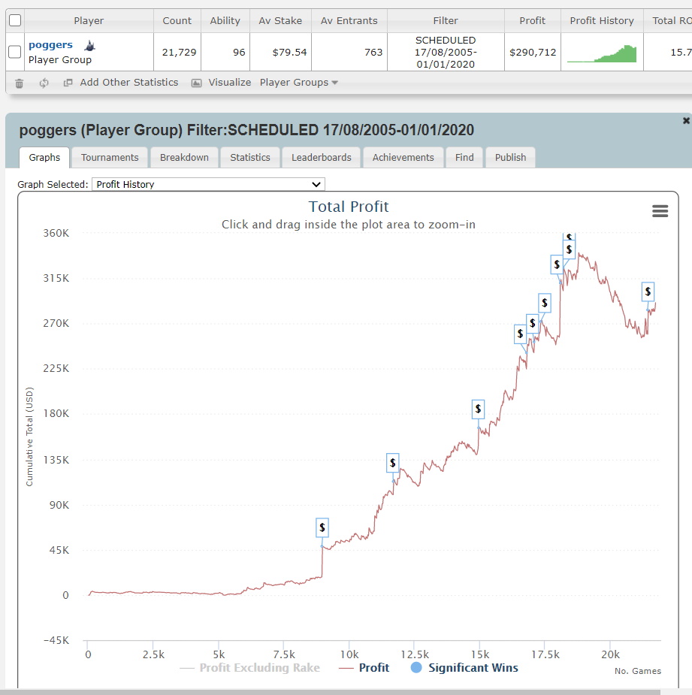Switch to the Tournaments tab
The image size is (692, 695).
[x=110, y=157]
